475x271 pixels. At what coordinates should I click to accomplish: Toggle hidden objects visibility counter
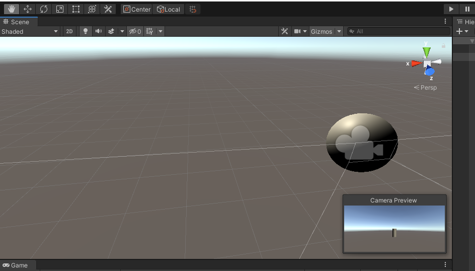click(x=135, y=31)
